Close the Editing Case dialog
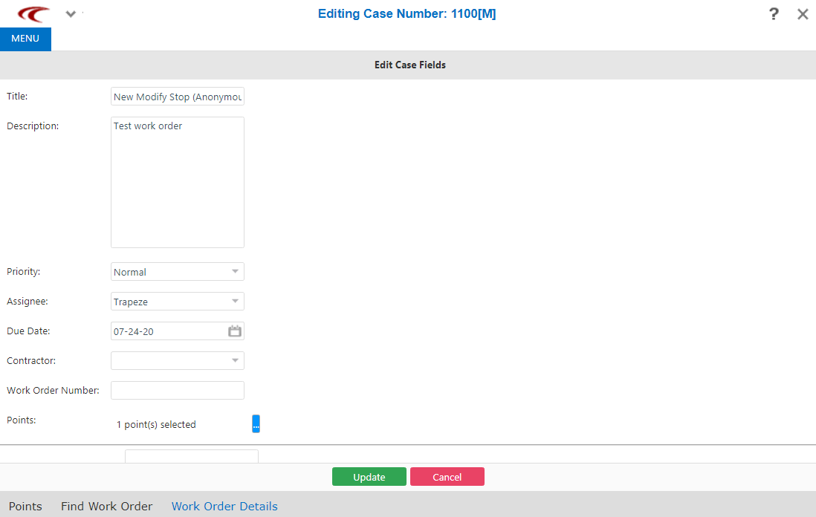The width and height of the screenshot is (816, 517). pos(803,13)
